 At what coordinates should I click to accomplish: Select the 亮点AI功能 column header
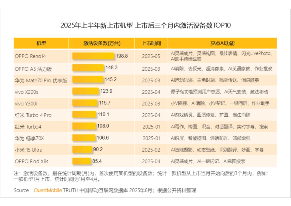click(x=222, y=43)
